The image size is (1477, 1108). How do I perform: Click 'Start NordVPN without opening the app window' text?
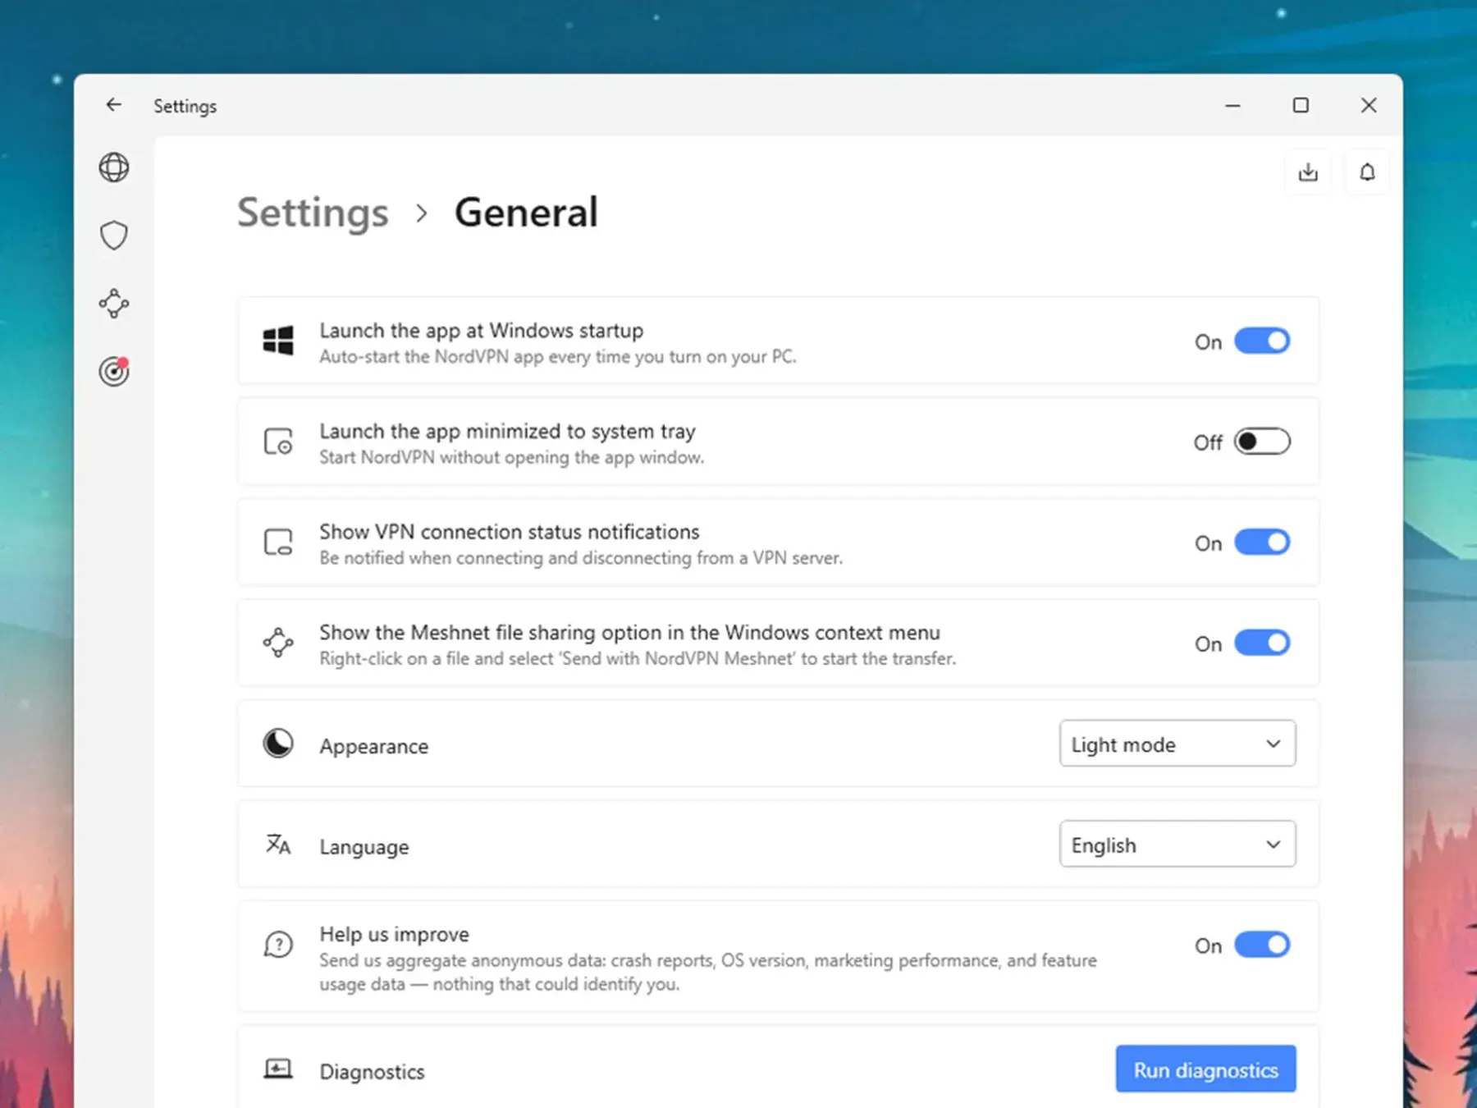[512, 457]
